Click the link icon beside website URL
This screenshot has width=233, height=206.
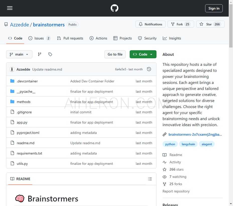pyautogui.click(x=165, y=134)
